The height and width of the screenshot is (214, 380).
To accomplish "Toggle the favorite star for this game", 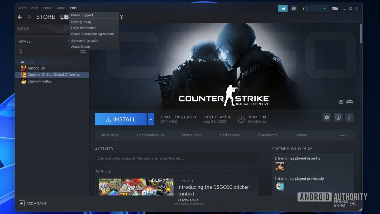I will tap(349, 117).
